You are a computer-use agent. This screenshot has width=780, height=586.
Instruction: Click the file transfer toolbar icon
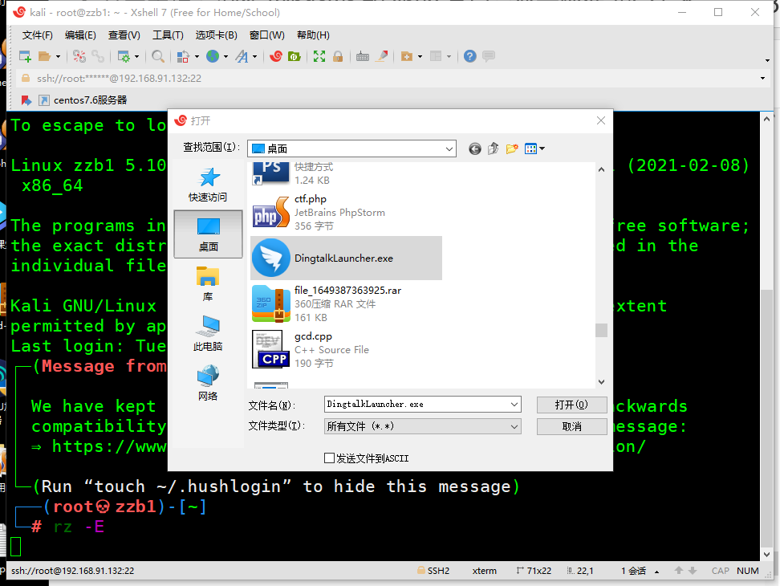tap(183, 57)
